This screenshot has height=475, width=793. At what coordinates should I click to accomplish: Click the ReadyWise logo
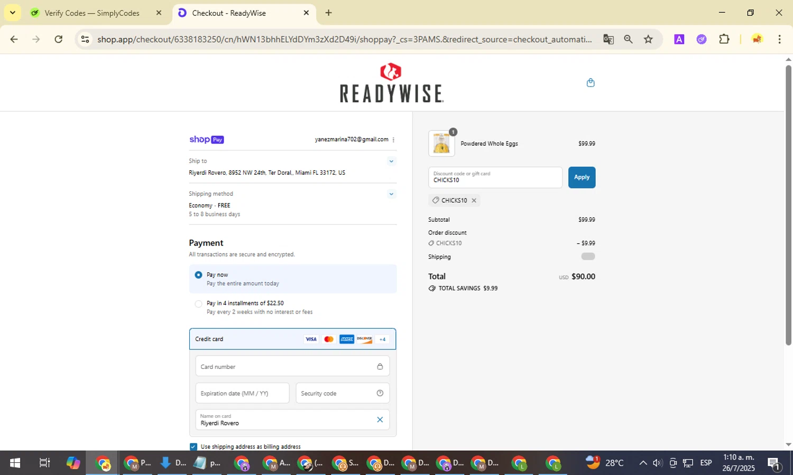(x=391, y=83)
